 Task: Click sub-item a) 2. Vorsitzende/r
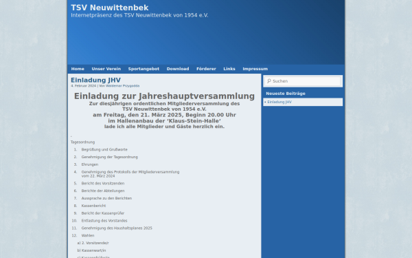point(93,243)
